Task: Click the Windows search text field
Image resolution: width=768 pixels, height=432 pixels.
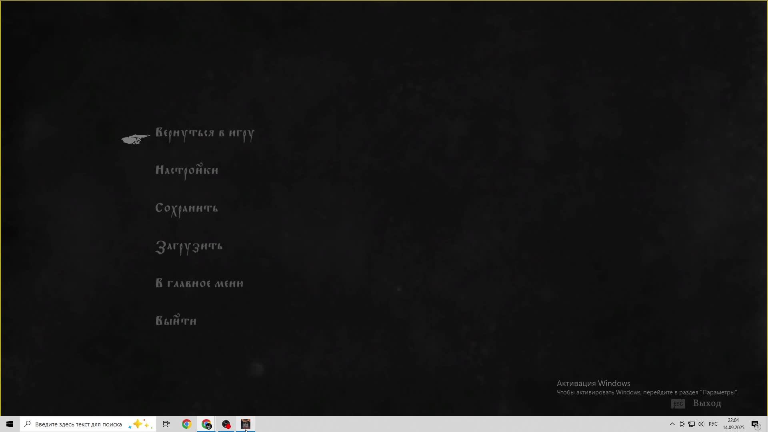Action: (78, 424)
